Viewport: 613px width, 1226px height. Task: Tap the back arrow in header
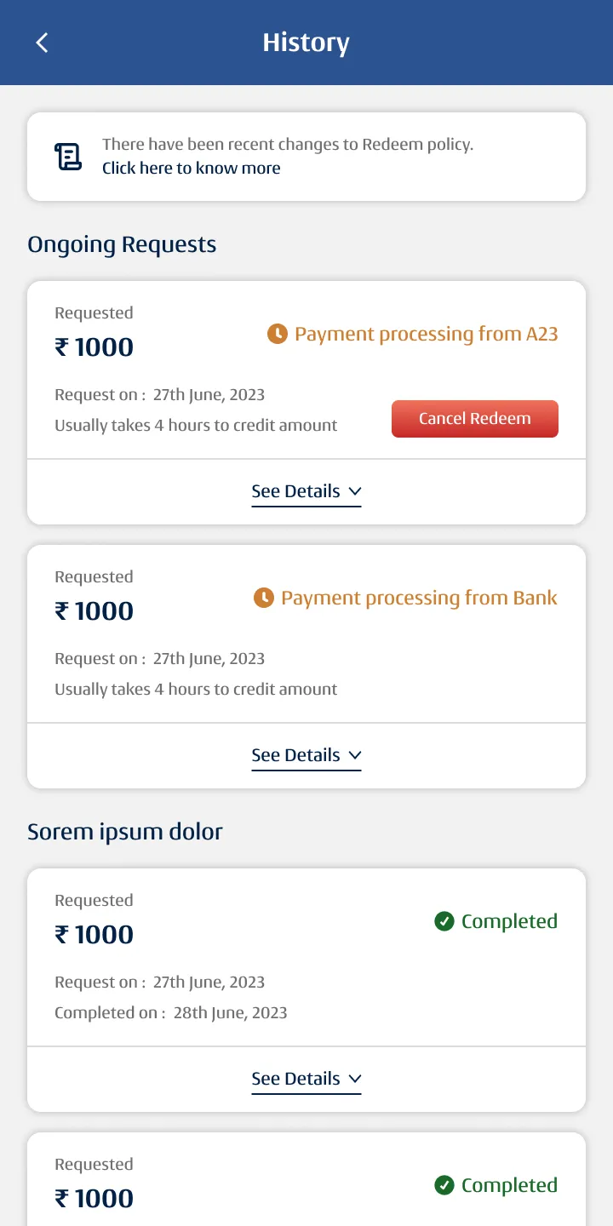coord(42,43)
